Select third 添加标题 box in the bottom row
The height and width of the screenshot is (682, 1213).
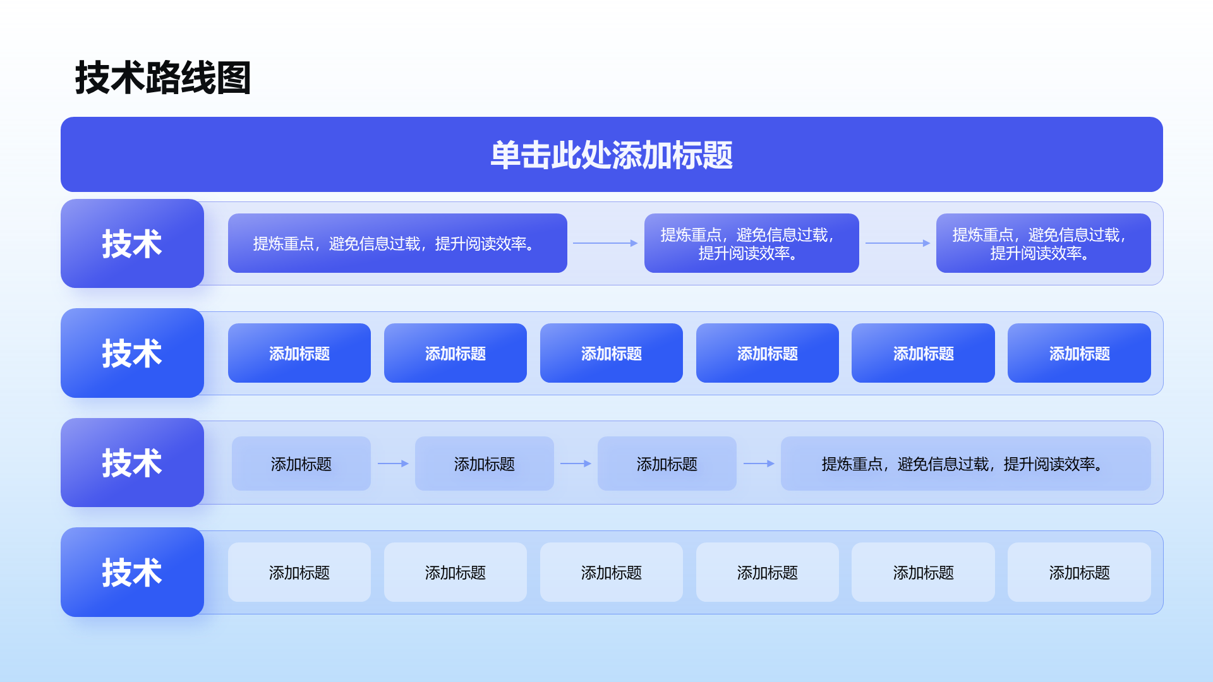(612, 572)
